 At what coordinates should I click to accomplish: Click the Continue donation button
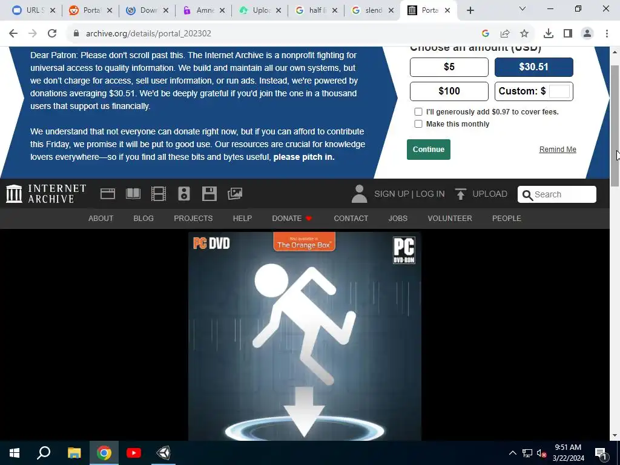click(429, 150)
